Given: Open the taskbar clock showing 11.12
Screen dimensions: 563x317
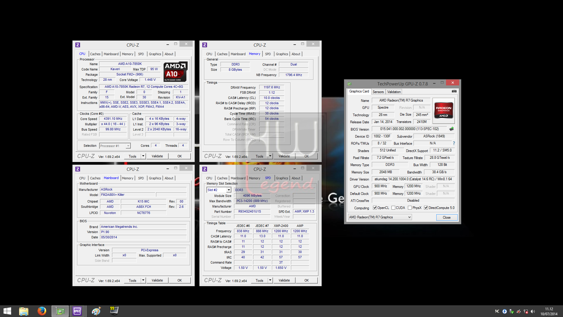Looking at the screenshot, I should coord(549,311).
